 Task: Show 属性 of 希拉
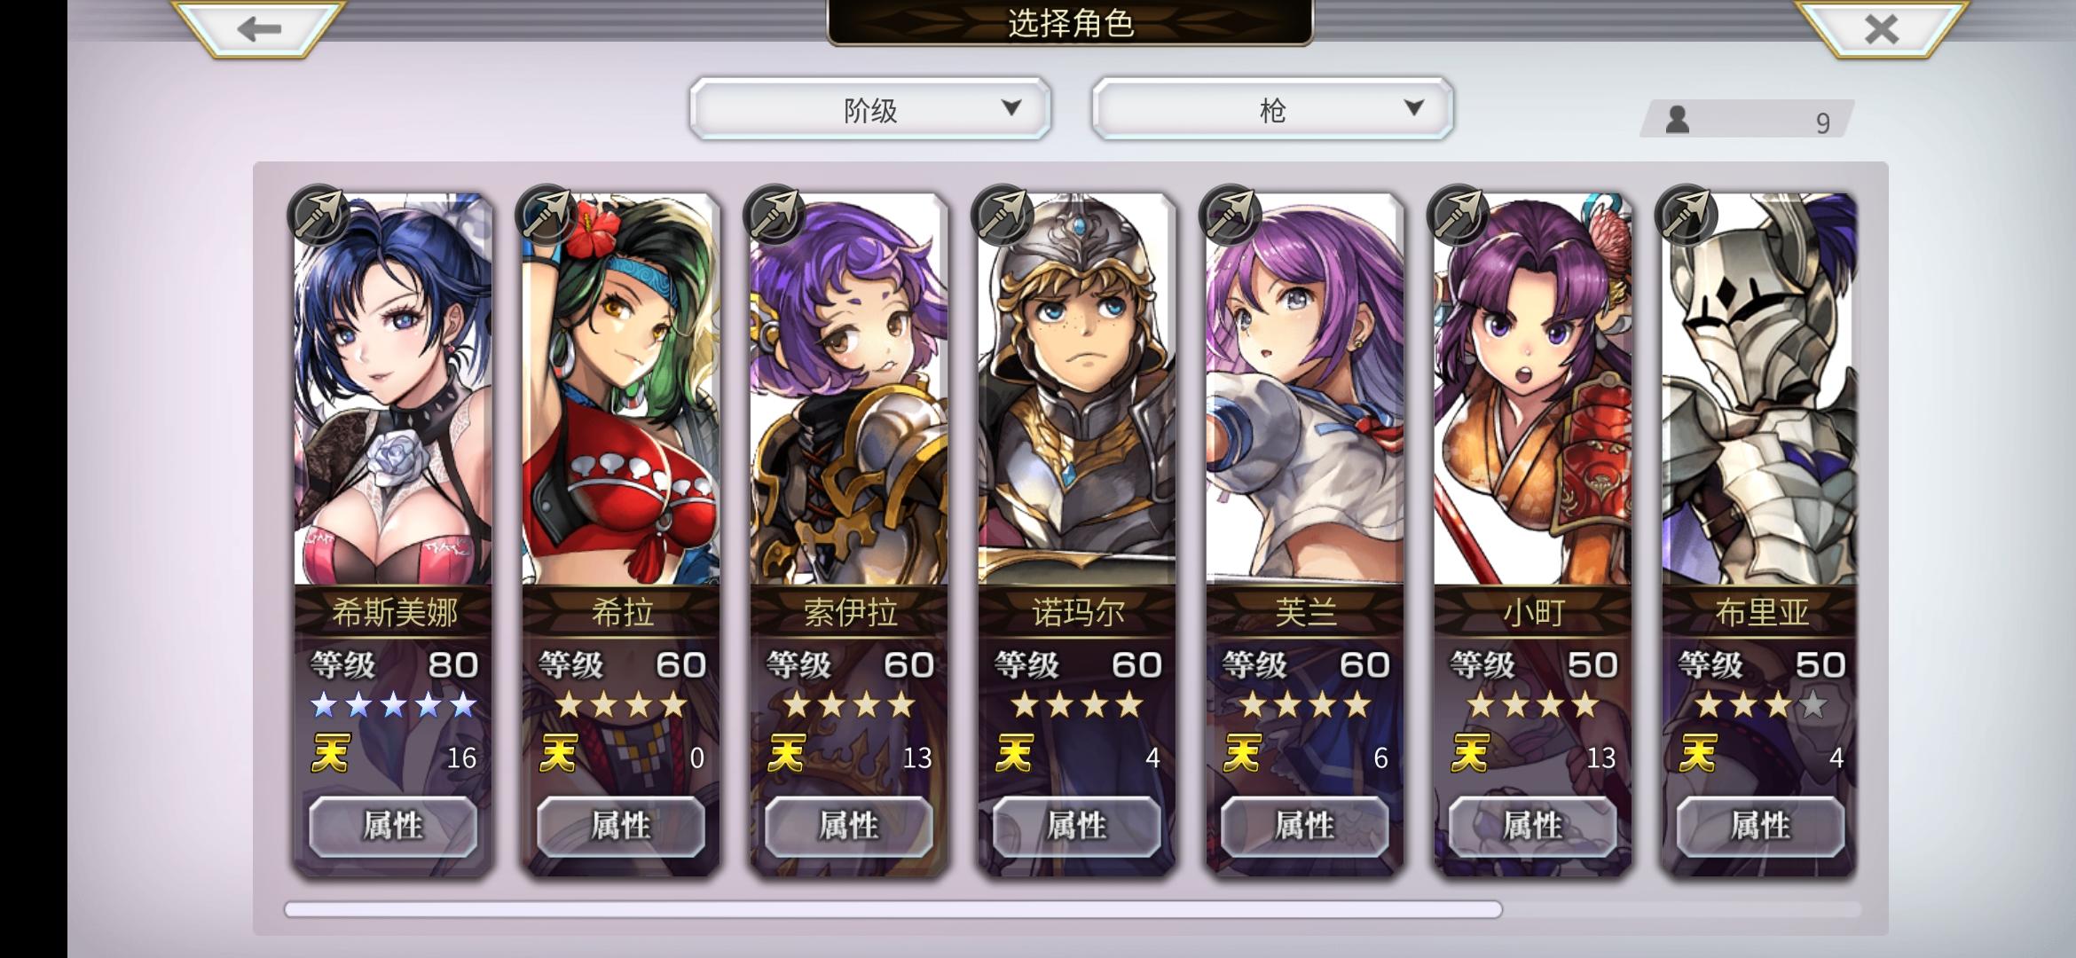pos(621,826)
